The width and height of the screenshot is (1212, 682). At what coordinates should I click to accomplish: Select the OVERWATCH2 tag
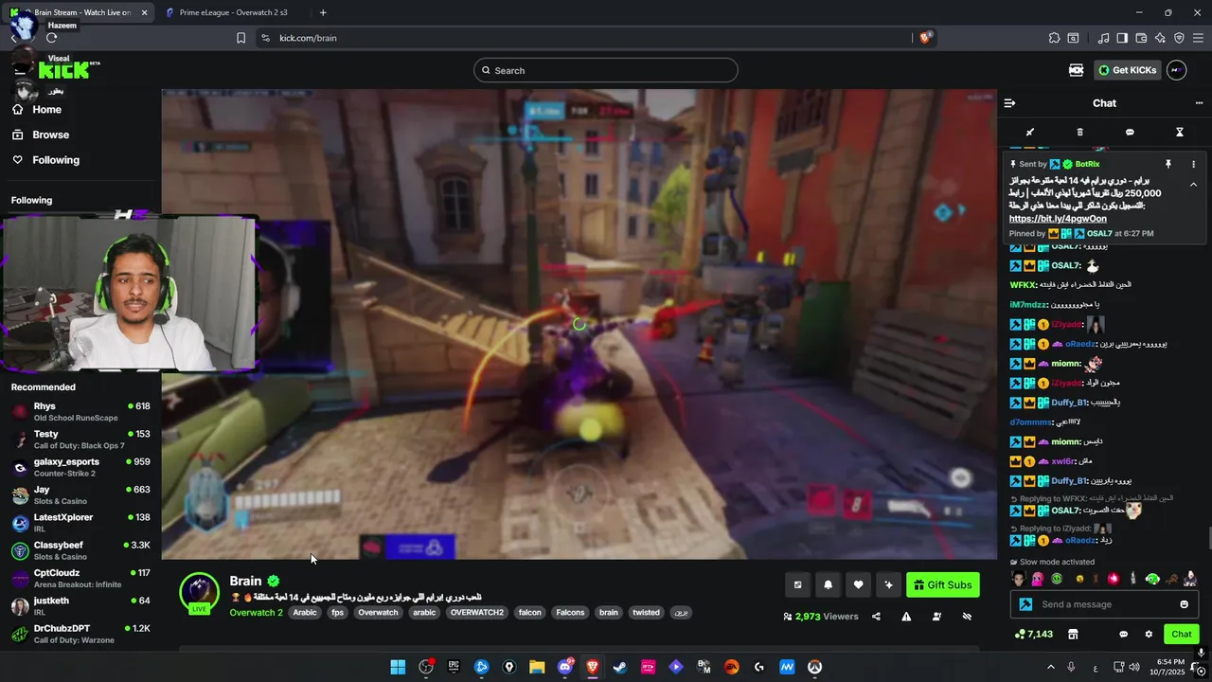477,613
